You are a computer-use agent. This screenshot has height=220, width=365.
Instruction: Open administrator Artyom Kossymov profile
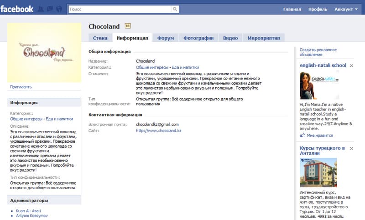[31, 215]
